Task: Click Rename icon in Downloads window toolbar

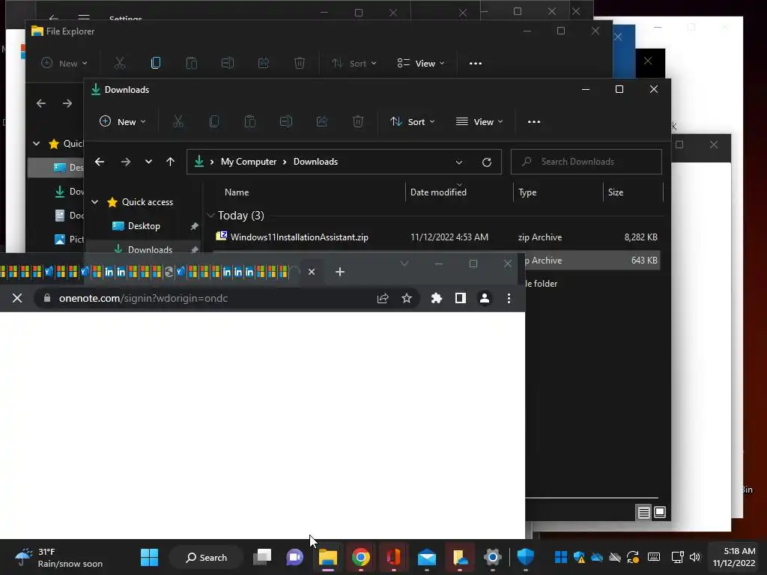Action: point(286,122)
